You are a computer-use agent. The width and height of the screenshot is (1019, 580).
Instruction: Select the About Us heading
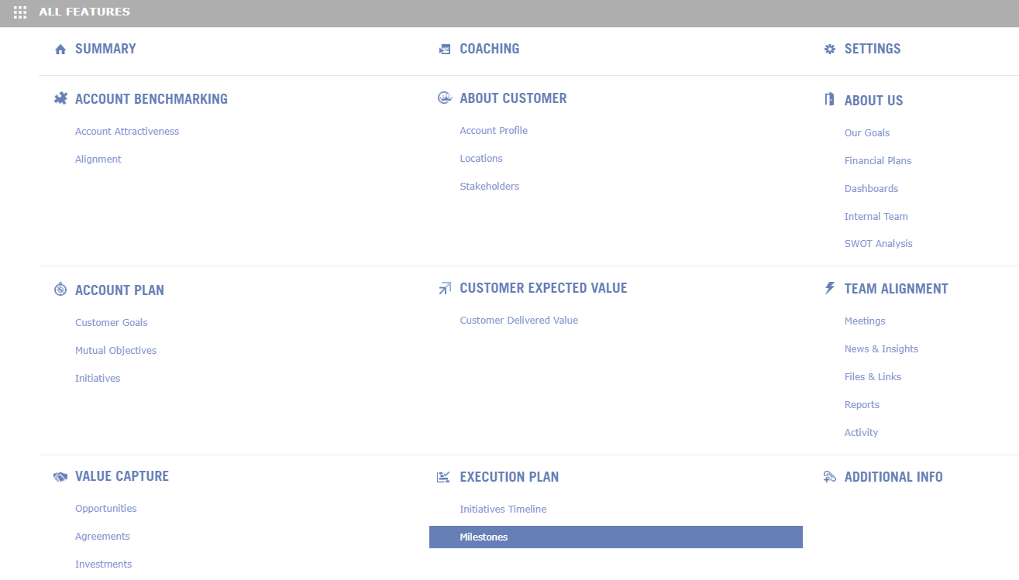click(x=874, y=101)
